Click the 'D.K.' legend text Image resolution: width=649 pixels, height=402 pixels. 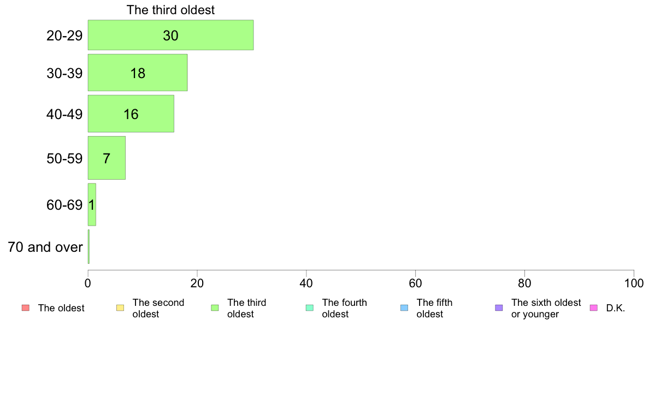[616, 308]
